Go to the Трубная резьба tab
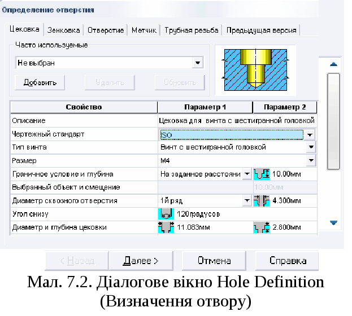Image resolution: width=352 pixels, height=316 pixels. (192, 30)
